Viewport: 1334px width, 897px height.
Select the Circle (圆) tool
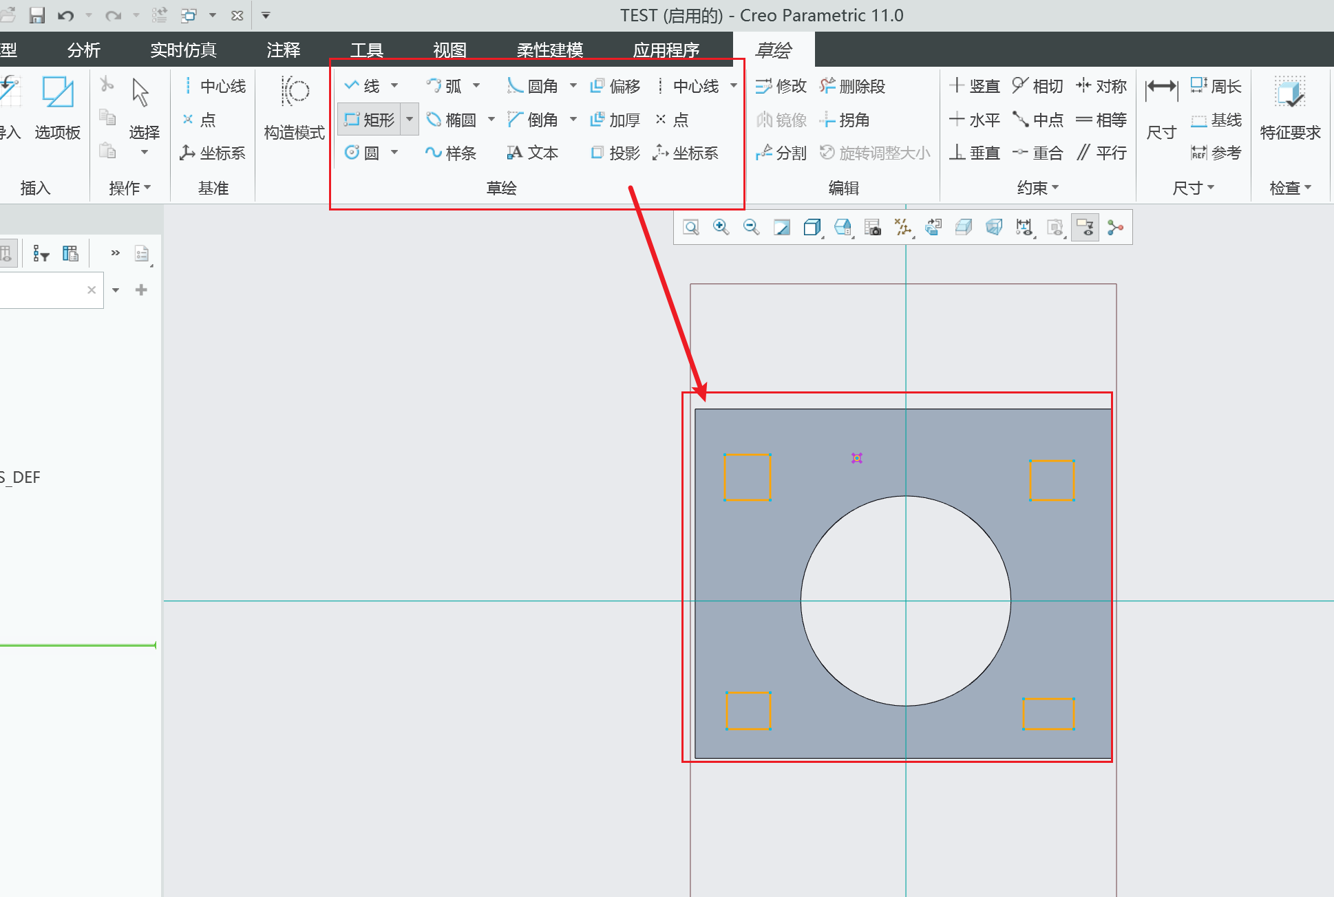362,153
